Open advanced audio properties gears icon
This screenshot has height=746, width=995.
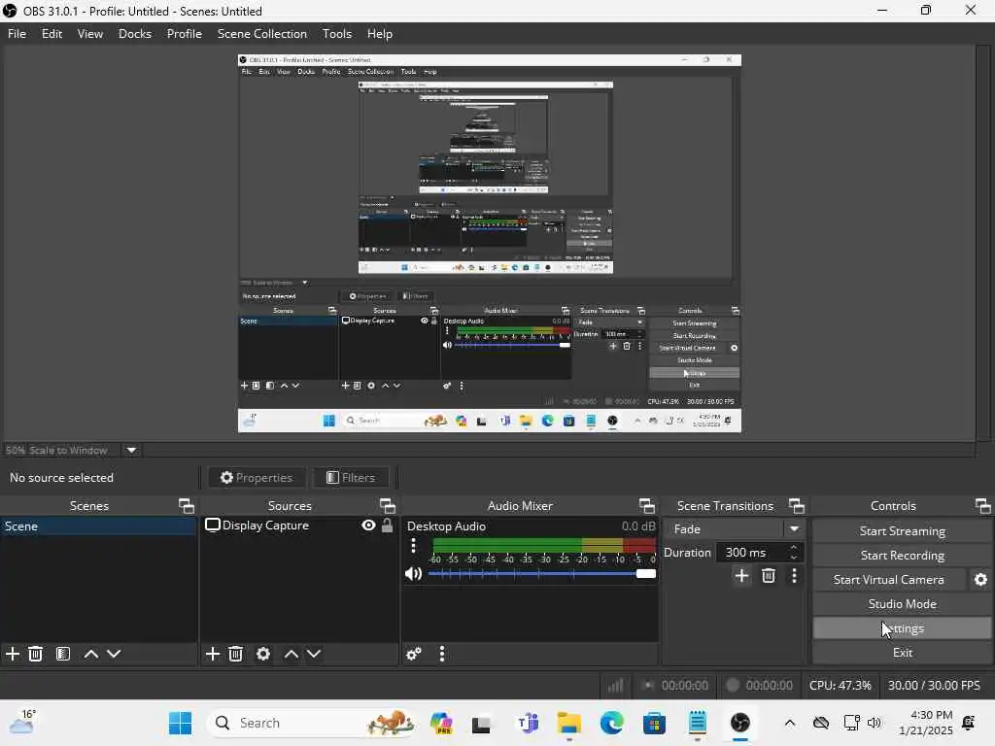tap(414, 654)
